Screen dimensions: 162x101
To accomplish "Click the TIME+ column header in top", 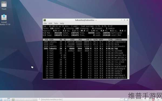I will pyautogui.click(x=111, y=40).
